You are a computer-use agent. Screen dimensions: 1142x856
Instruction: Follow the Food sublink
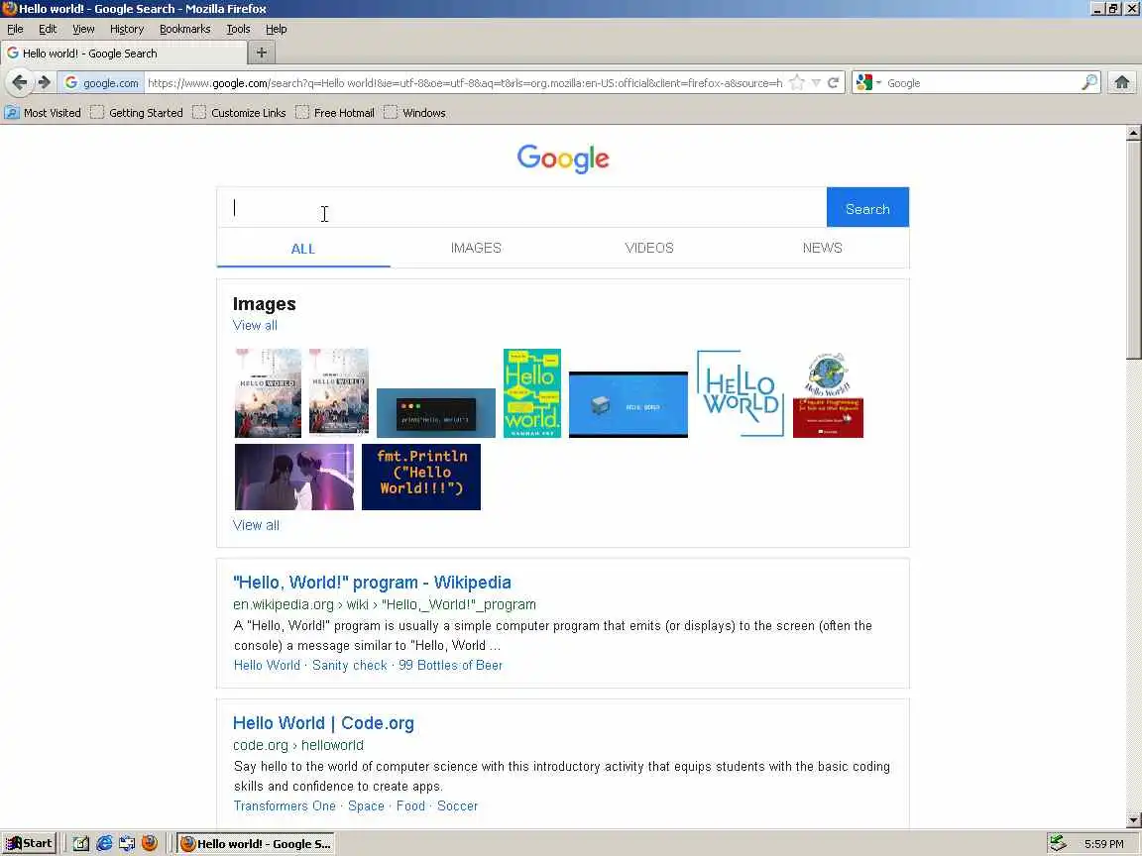(x=410, y=805)
